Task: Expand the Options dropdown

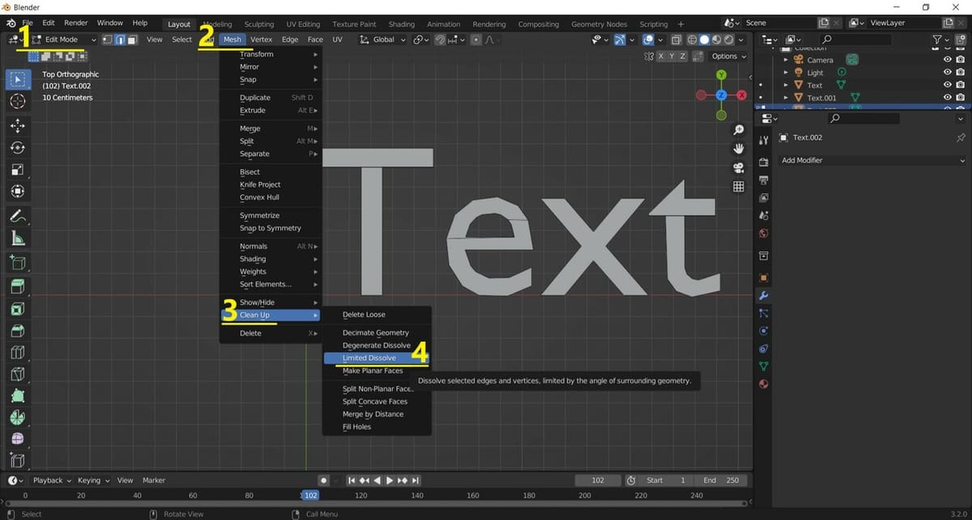Action: click(x=728, y=56)
